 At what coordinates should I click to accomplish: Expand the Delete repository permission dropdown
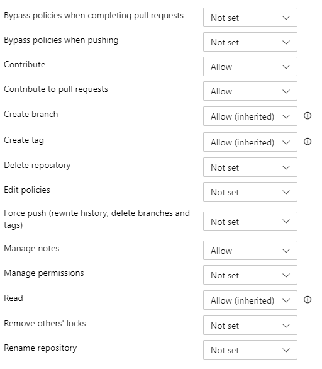tap(250, 167)
